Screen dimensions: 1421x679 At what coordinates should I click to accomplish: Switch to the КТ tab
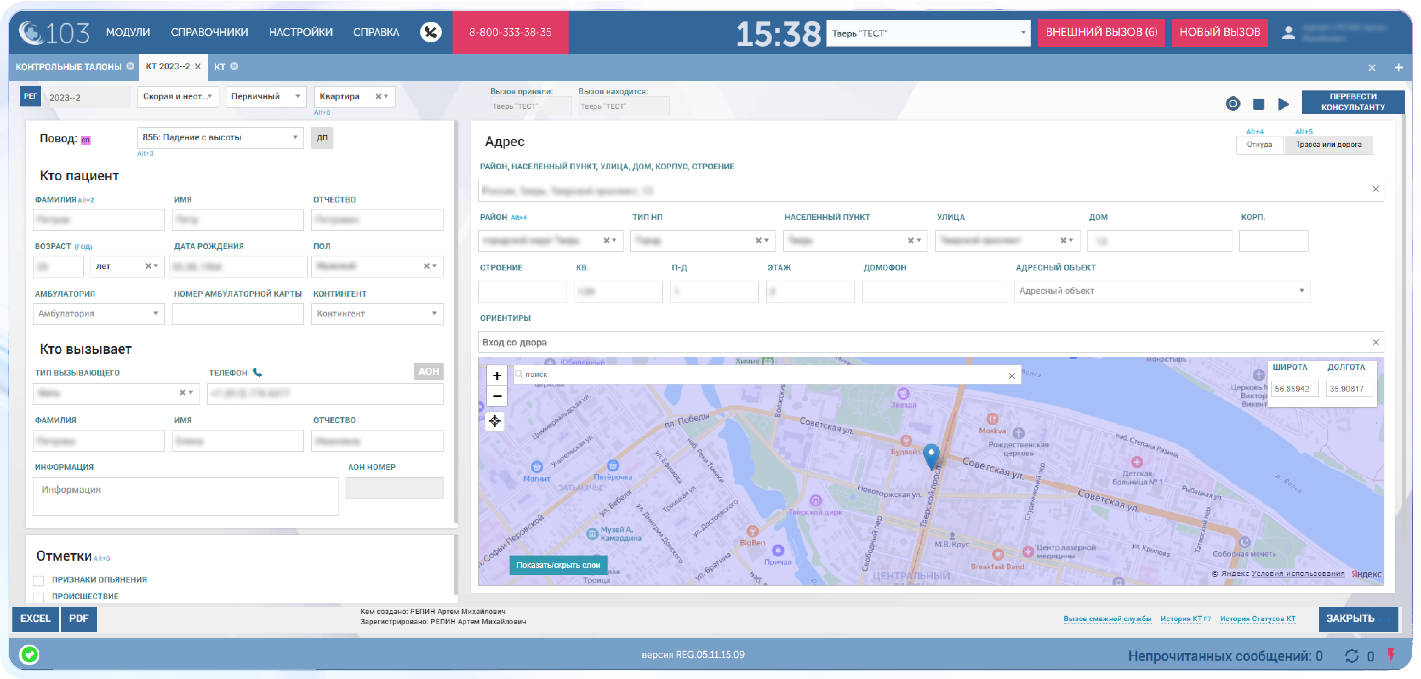click(x=220, y=67)
